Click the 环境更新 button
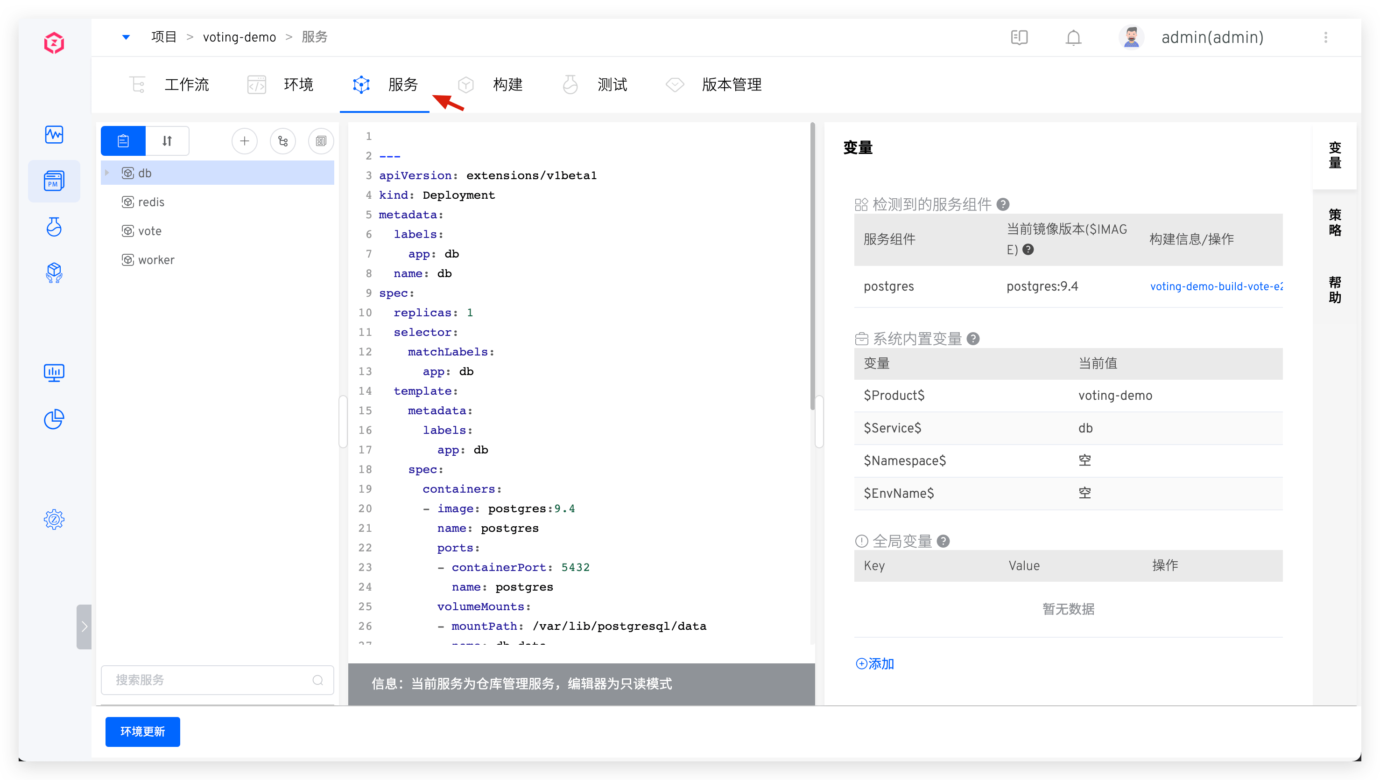1380x780 pixels. [142, 731]
